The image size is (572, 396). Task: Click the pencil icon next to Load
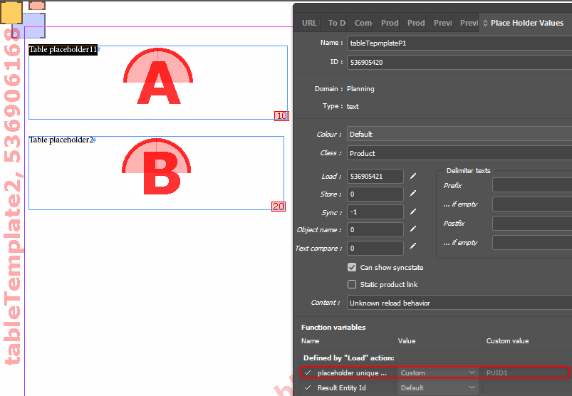point(413,176)
